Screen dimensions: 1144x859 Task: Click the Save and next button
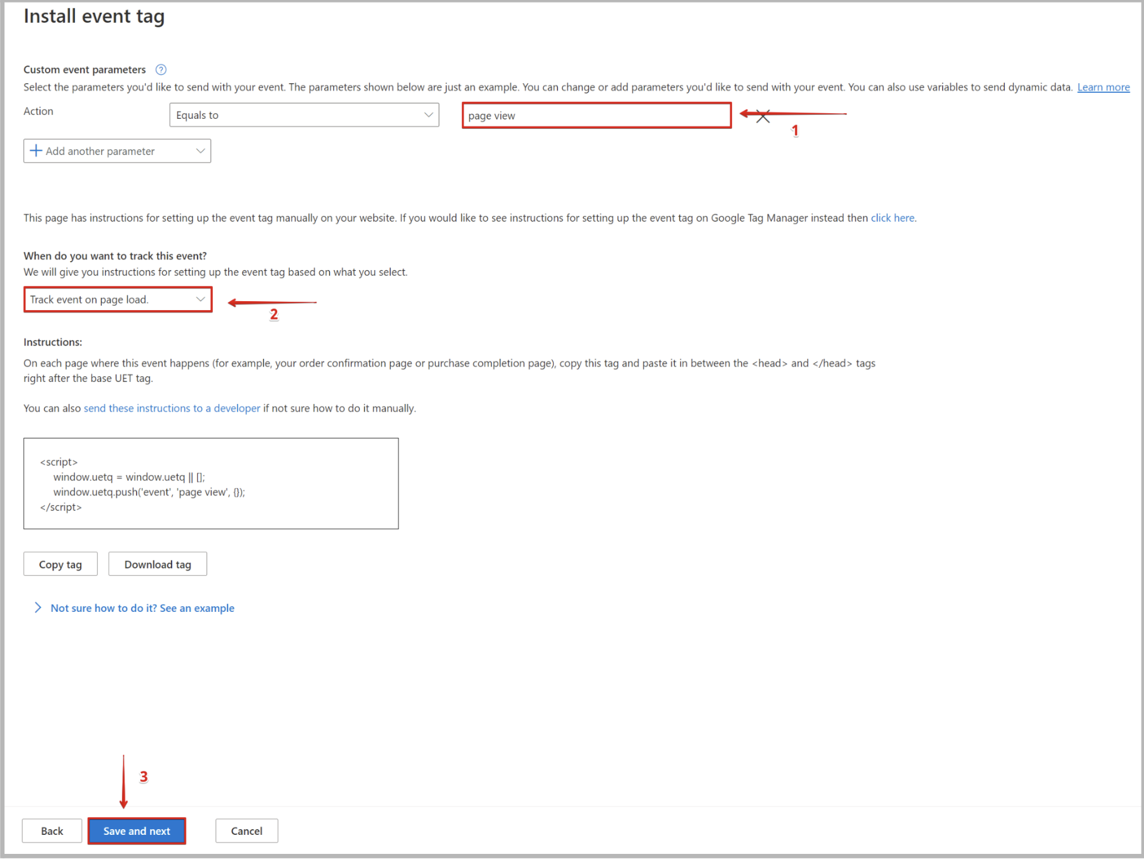(137, 831)
